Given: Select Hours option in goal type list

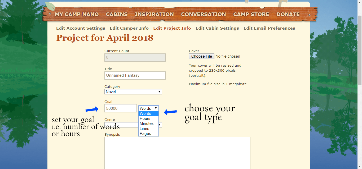Looking at the screenshot, I should (148, 118).
